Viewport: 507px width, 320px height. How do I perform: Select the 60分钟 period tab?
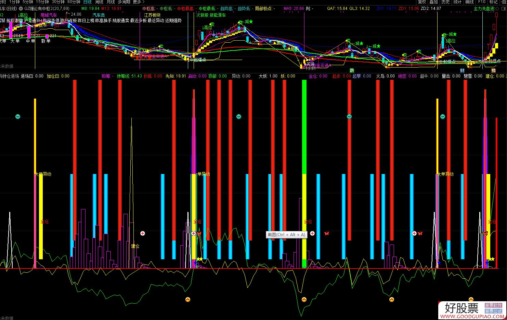(74, 2)
